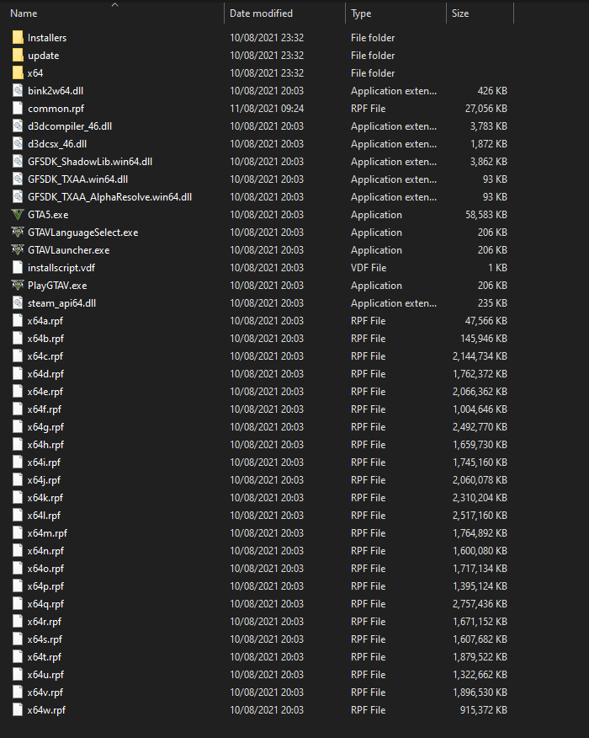Click the x64 folder icon
The height and width of the screenshot is (738, 589).
[18, 73]
